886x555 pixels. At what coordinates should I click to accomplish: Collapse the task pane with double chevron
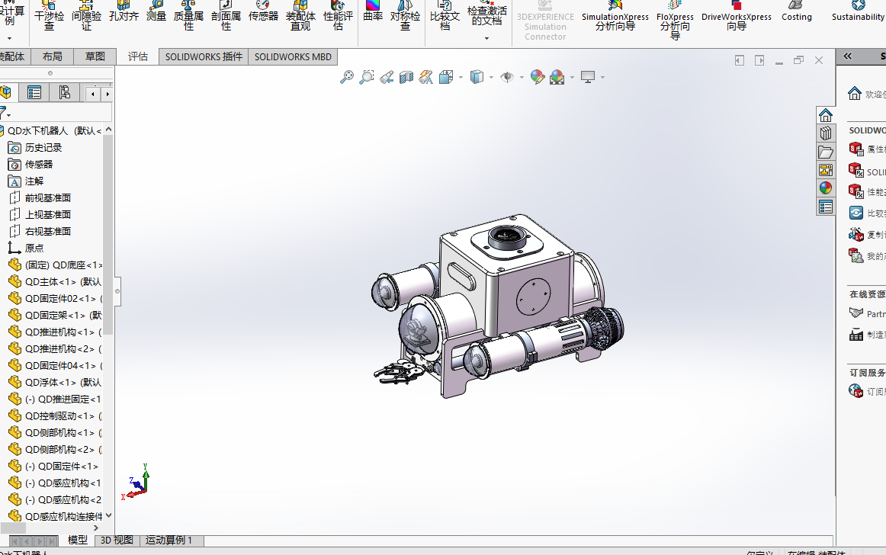click(848, 56)
